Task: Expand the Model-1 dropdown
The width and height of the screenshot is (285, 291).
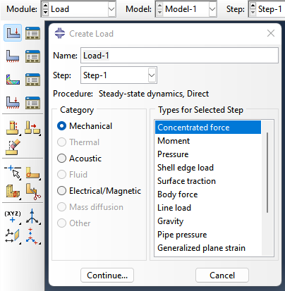Action: (x=186, y=9)
